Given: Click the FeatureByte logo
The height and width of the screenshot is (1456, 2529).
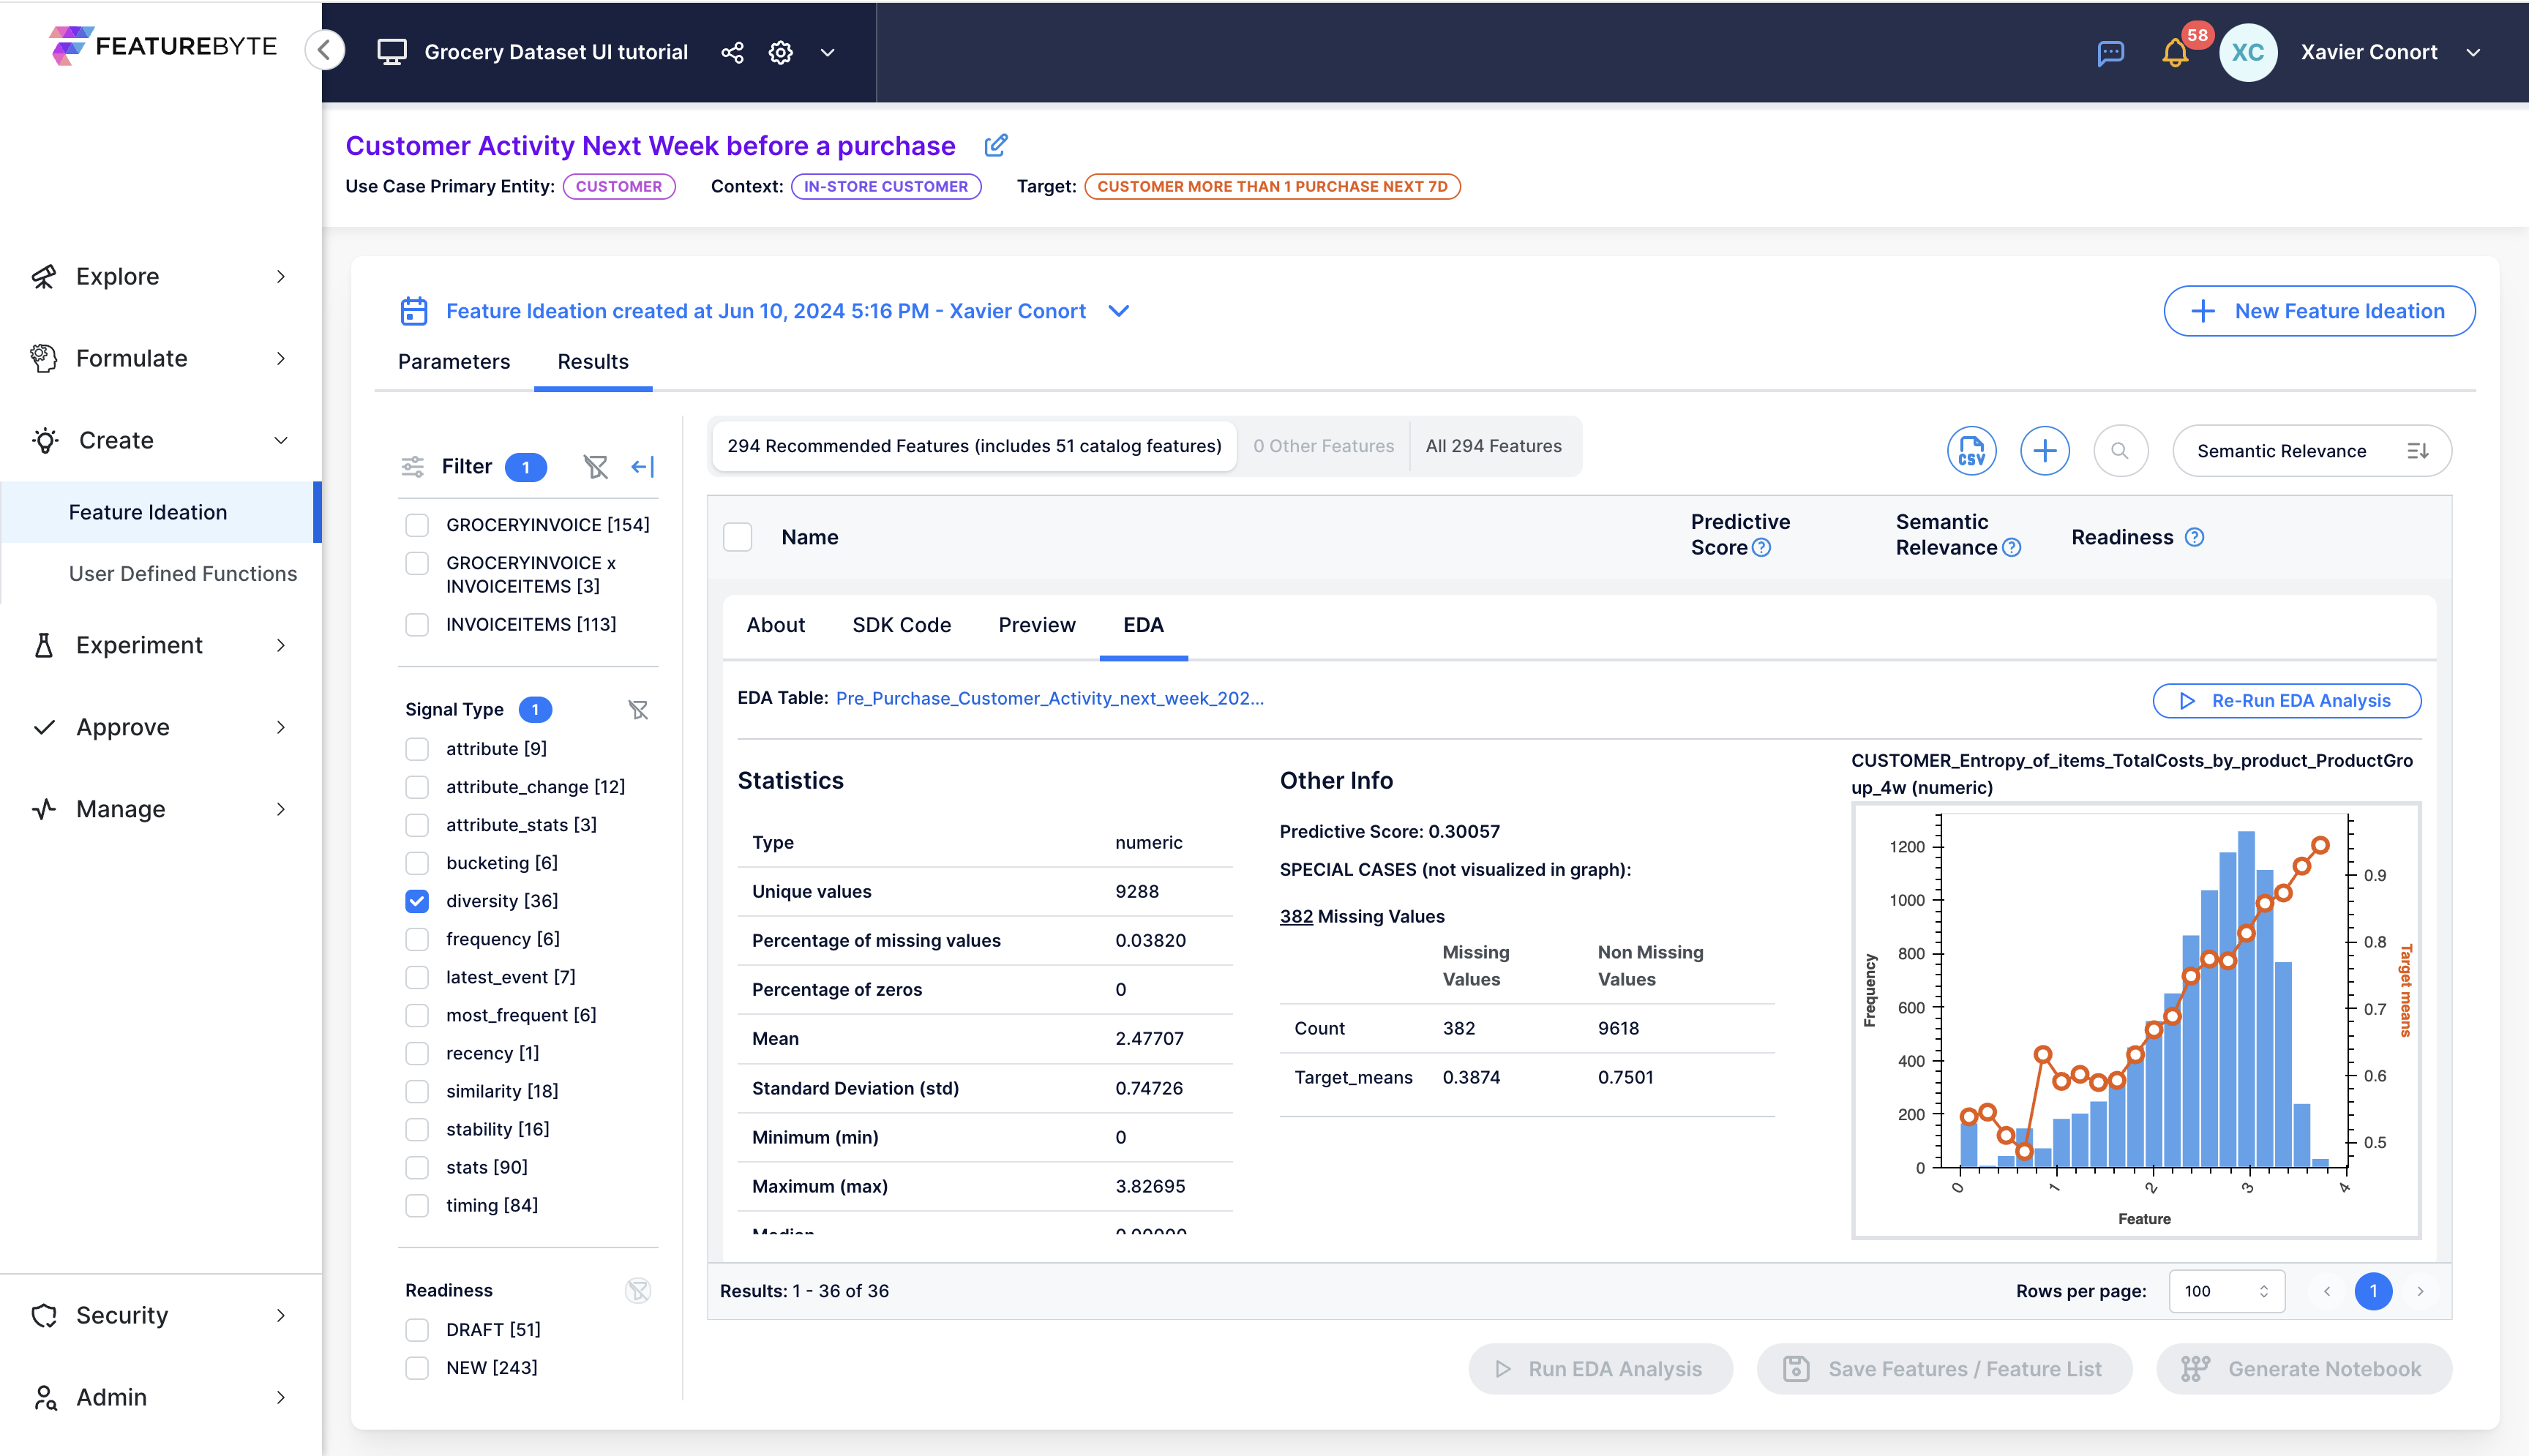Looking at the screenshot, I should (x=163, y=46).
